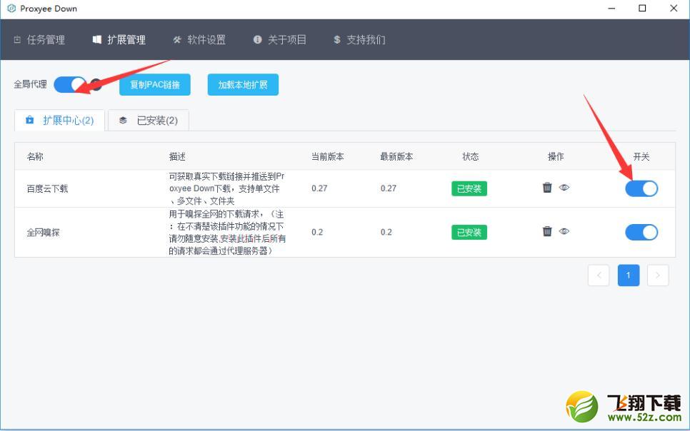Select page 1 in pagination
Screen dimensions: 690x431
coord(629,275)
